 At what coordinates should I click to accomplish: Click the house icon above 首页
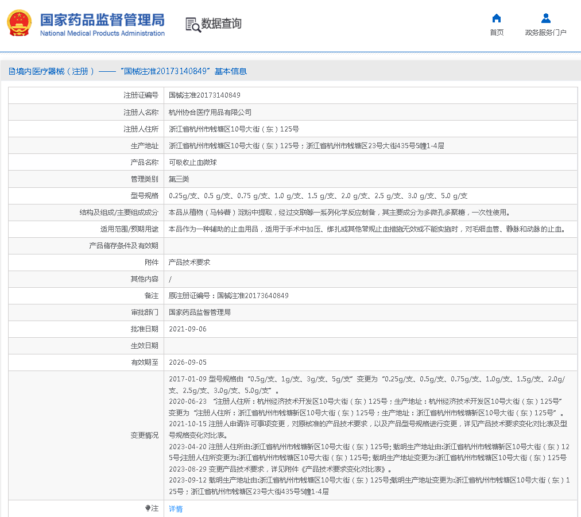(497, 18)
